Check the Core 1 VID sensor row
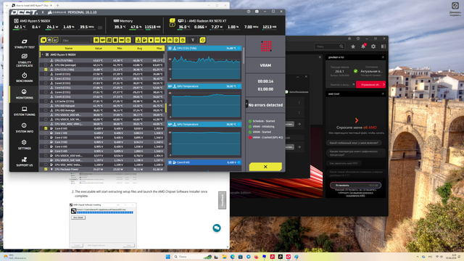464x261 pixels. coord(46,133)
